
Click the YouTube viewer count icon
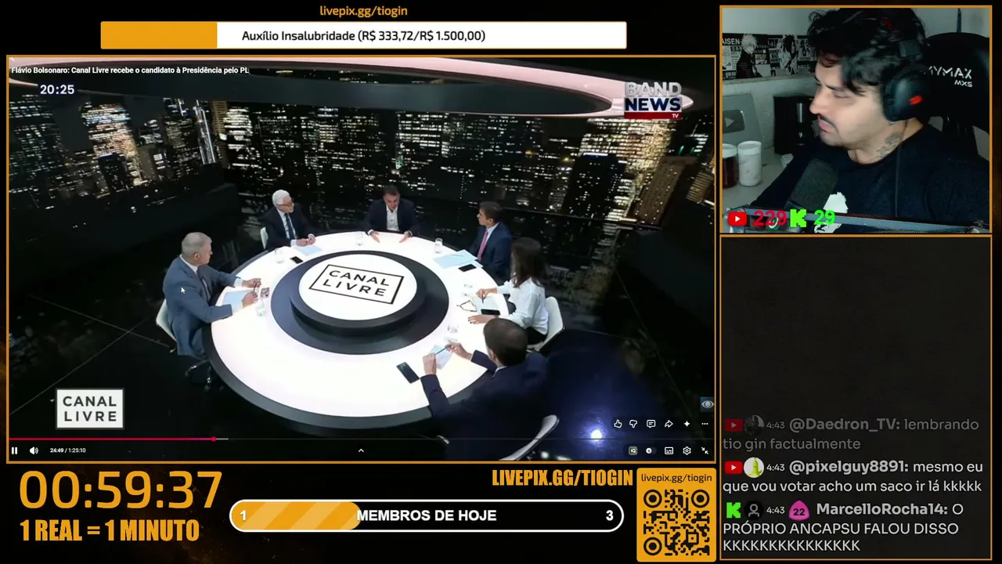coord(737,219)
